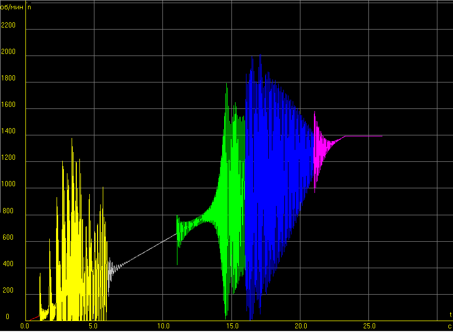Click the y-axis label 2000
This screenshot has width=453, height=332.
(x=8, y=52)
